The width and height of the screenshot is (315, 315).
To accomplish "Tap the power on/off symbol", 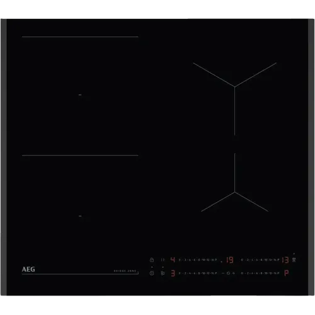I will pyautogui.click(x=152, y=273).
